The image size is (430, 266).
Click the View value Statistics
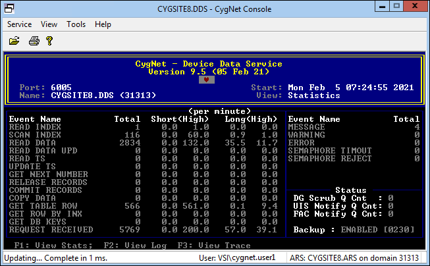click(x=314, y=95)
